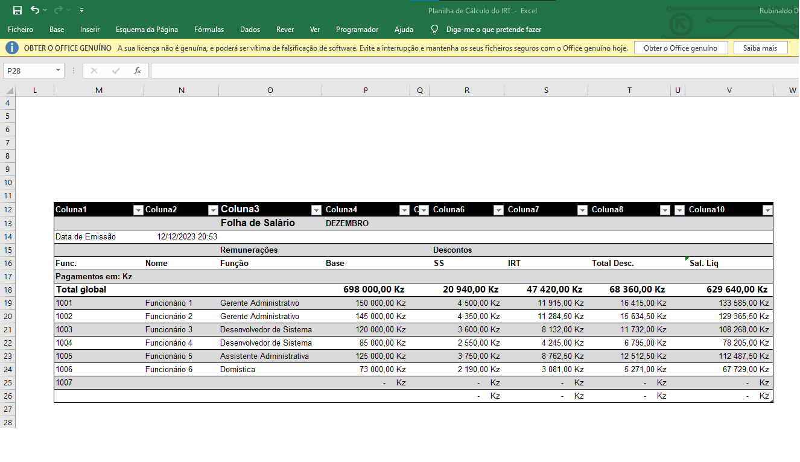
Task: Expand the Name Box dropdown
Action: click(x=59, y=71)
